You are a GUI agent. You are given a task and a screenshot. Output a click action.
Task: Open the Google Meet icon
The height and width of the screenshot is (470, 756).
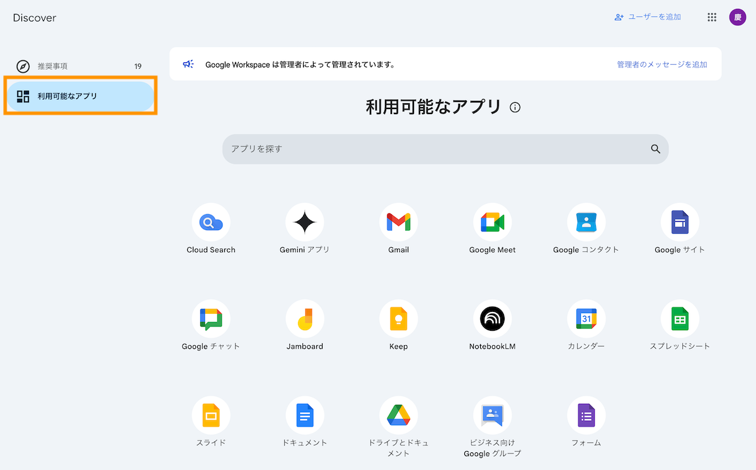coord(493,222)
